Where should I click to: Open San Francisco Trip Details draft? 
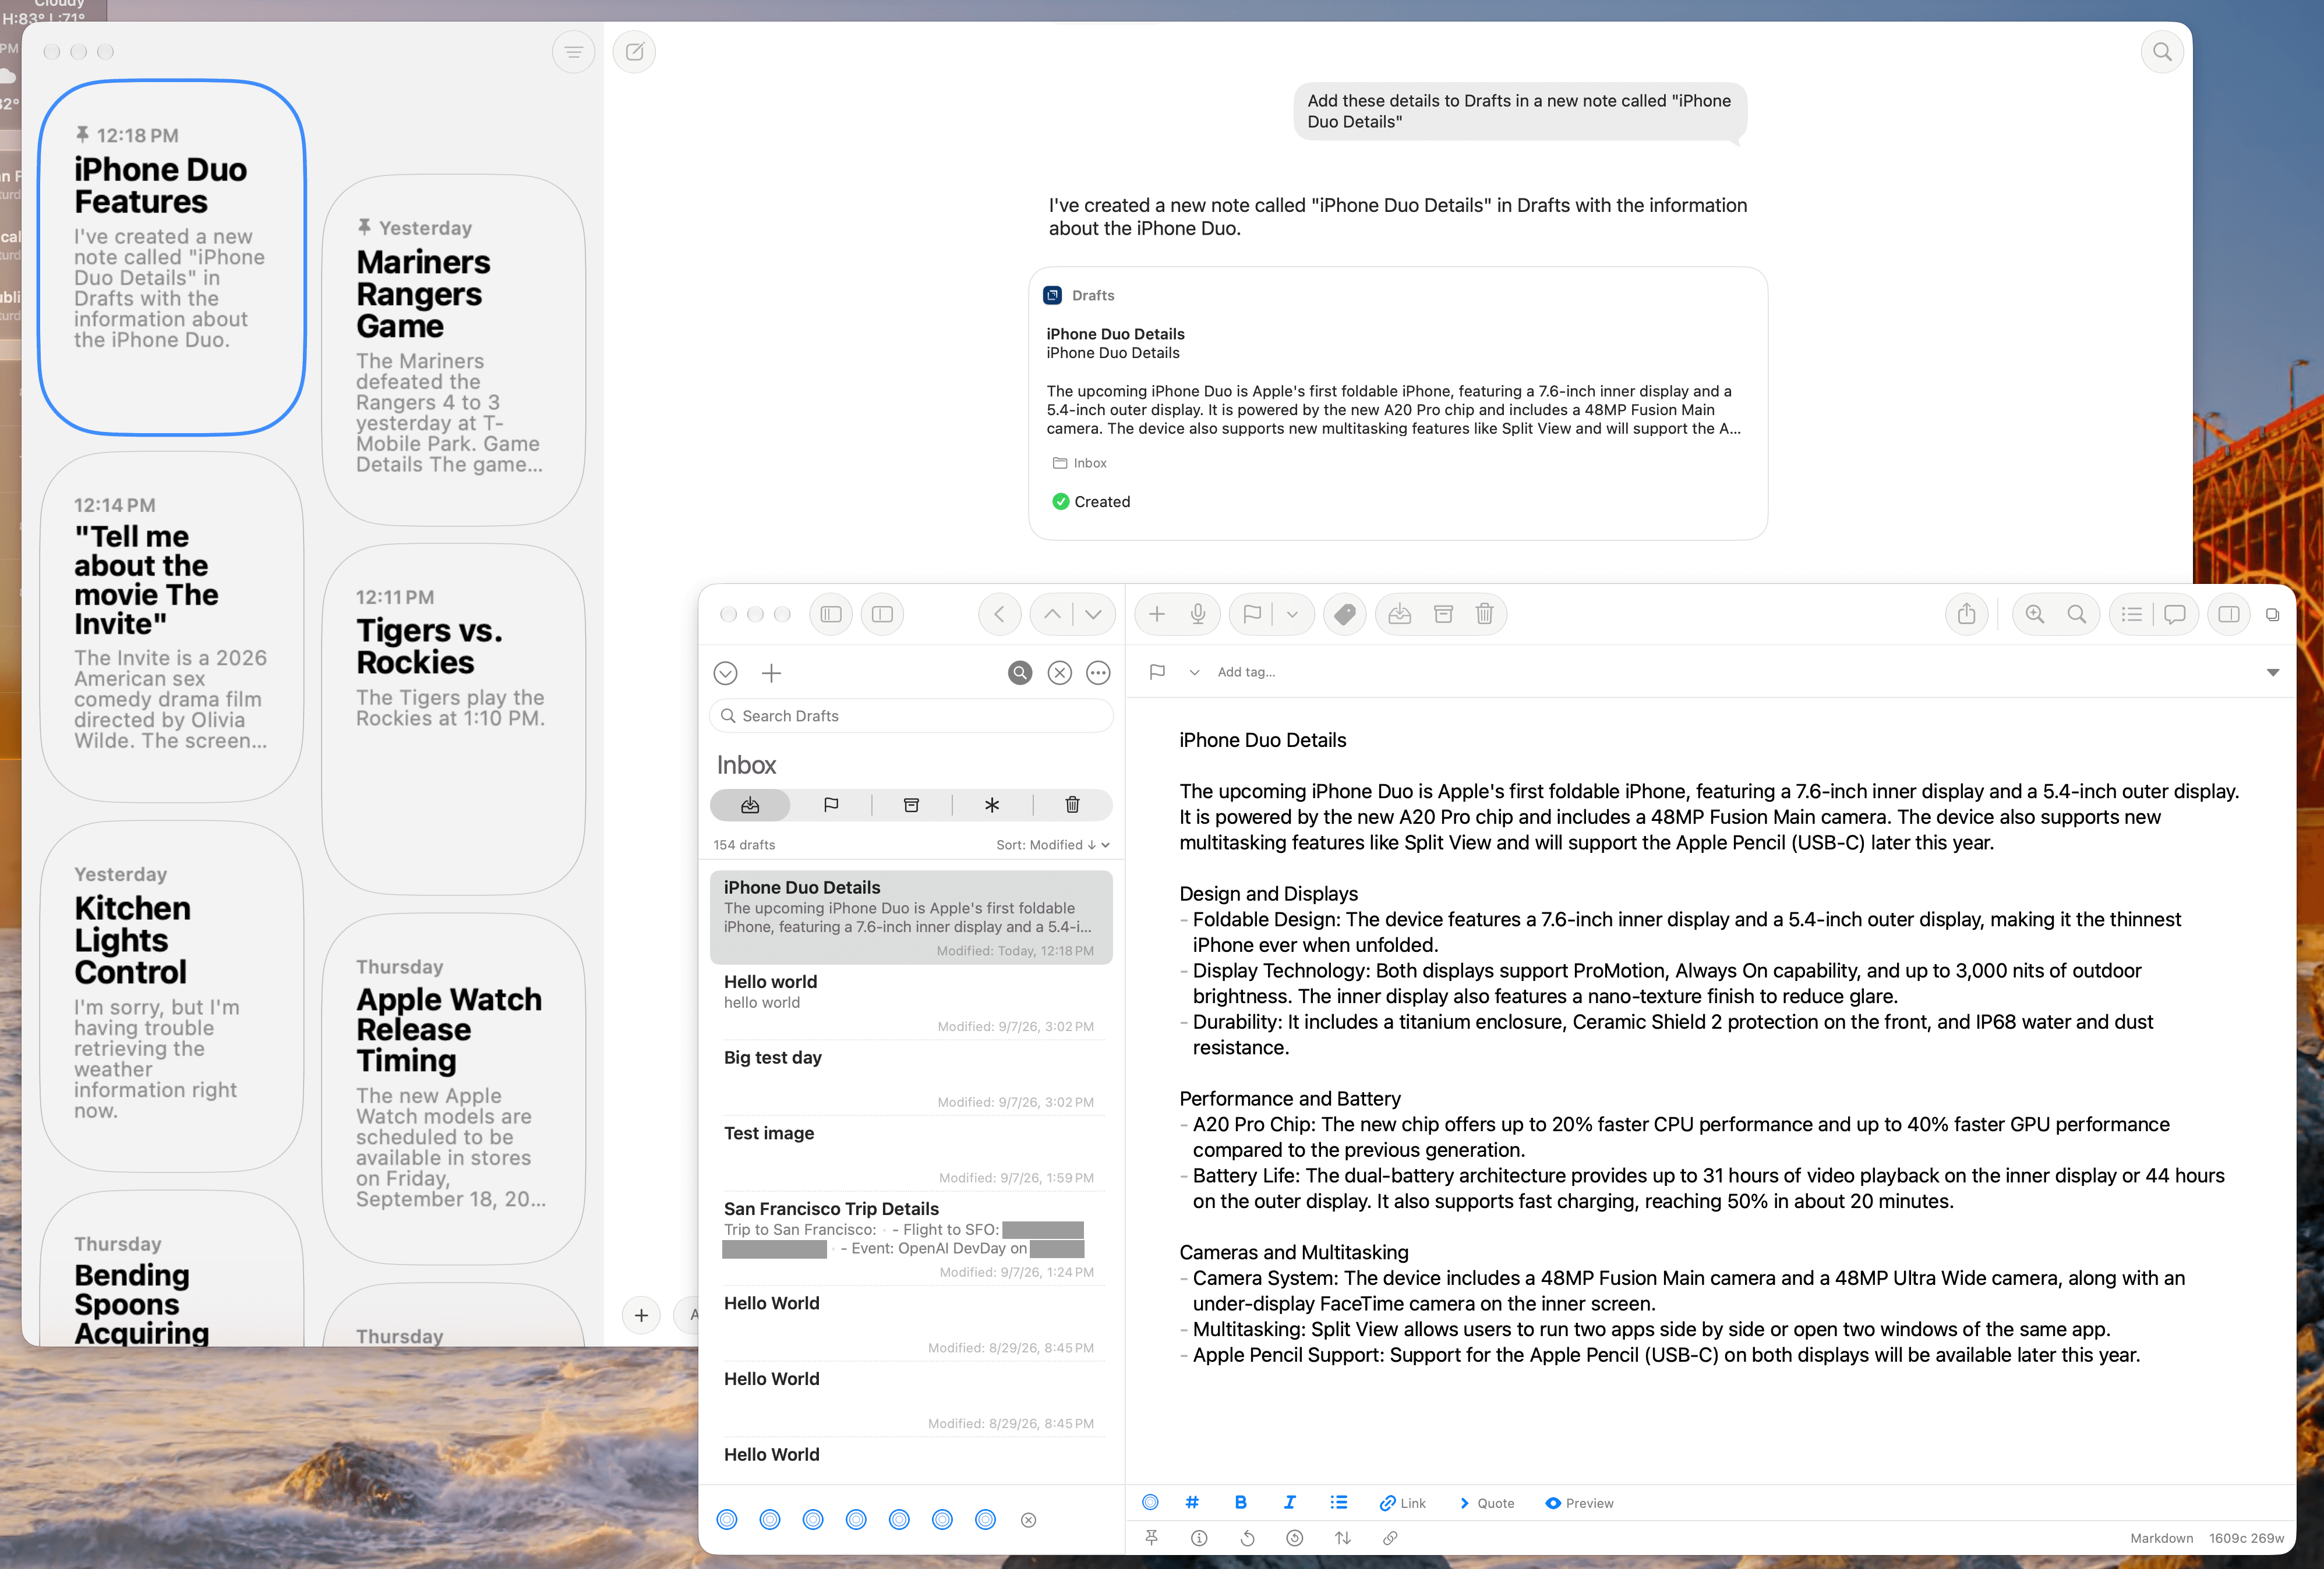point(912,1239)
